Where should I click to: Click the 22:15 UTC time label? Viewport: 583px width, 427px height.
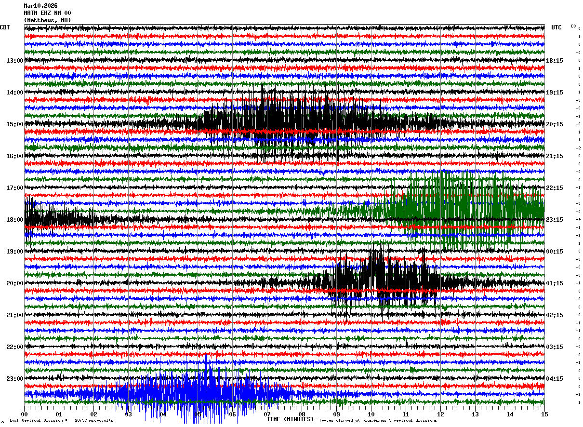pyautogui.click(x=555, y=188)
